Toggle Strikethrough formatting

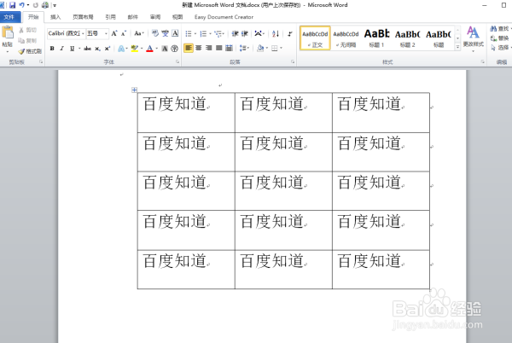pos(87,49)
